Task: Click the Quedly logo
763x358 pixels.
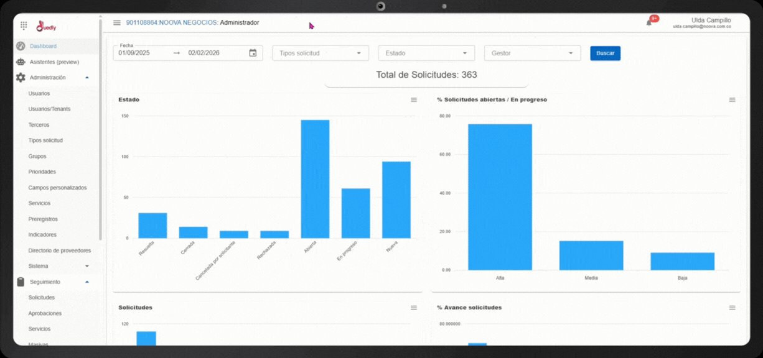Action: click(x=46, y=26)
